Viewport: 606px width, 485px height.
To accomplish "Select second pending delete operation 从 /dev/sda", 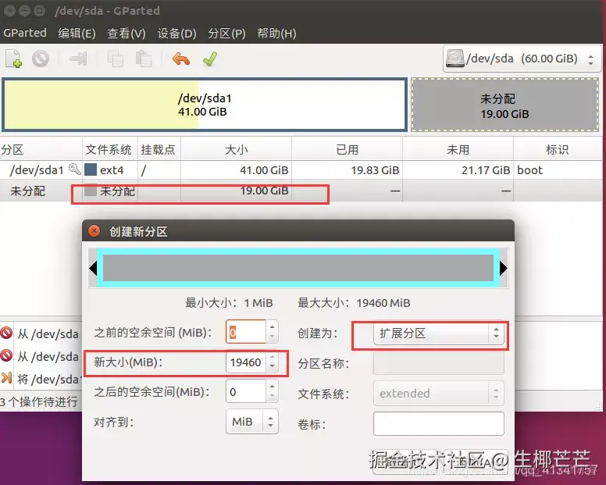I will click(41, 356).
